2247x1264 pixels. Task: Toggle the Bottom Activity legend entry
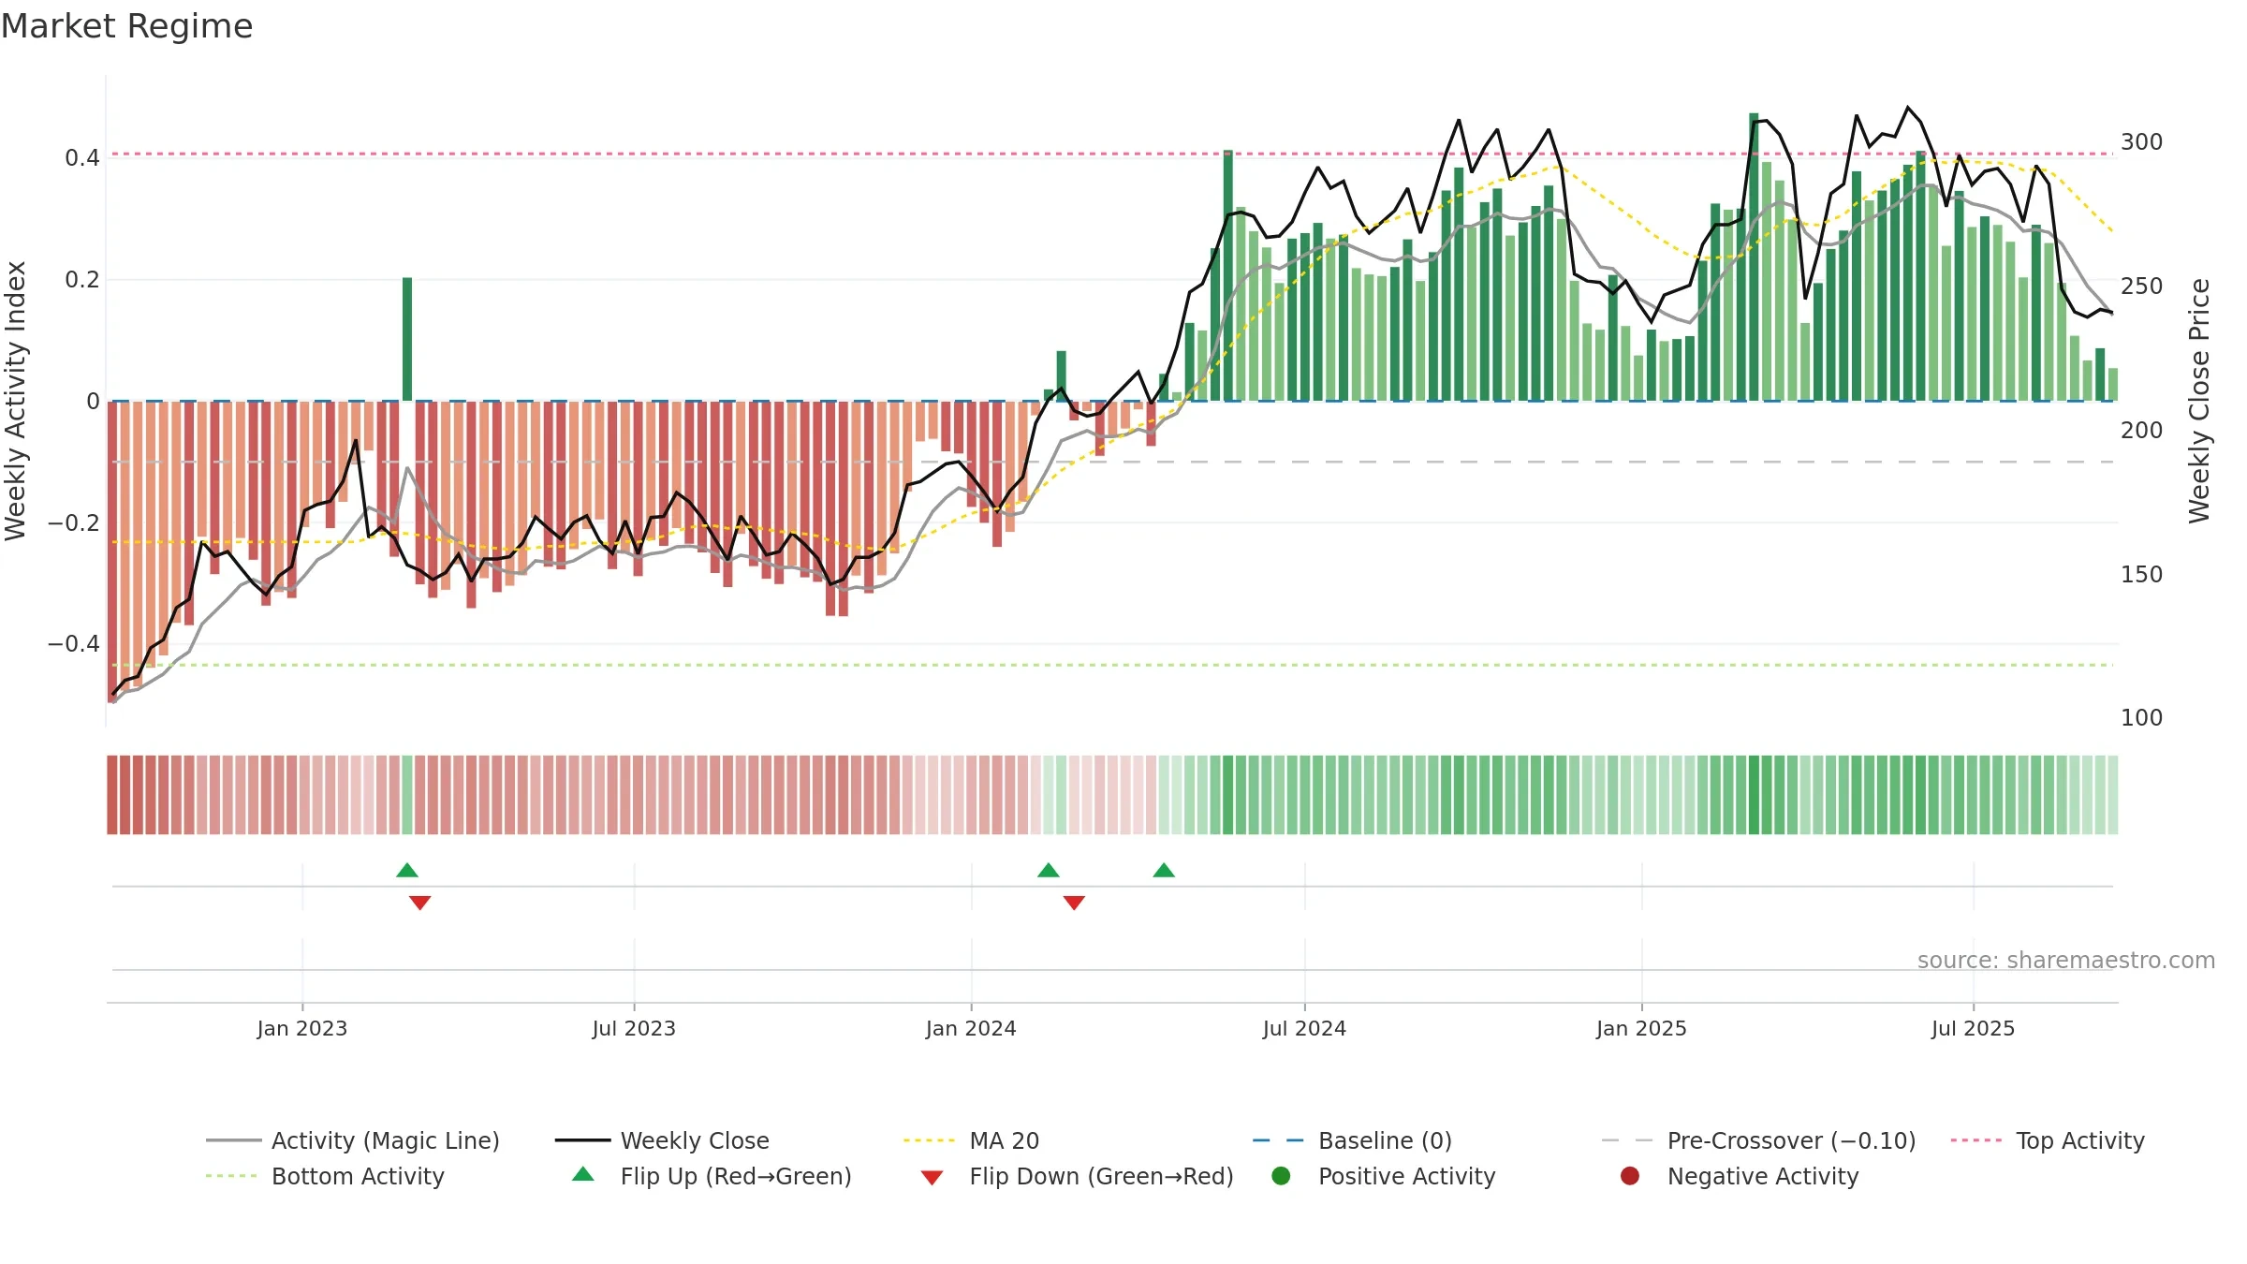pos(325,1176)
